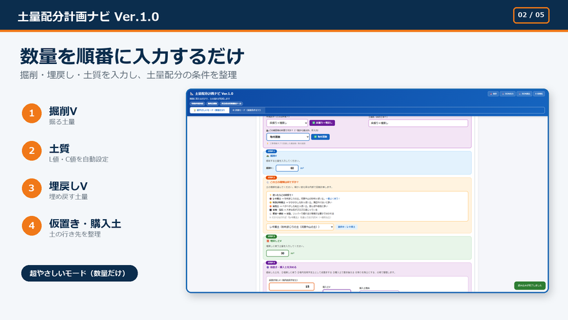Open the 床掘り+埋戻し work type dropdown
This screenshot has height=320, width=568.
[287, 123]
